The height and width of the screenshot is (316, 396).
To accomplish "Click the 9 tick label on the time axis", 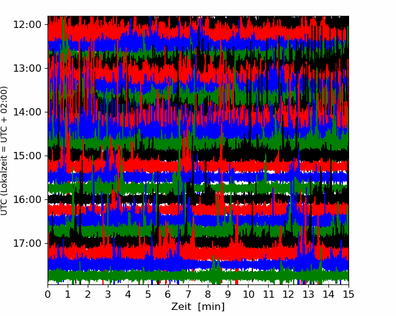I will [x=228, y=294].
